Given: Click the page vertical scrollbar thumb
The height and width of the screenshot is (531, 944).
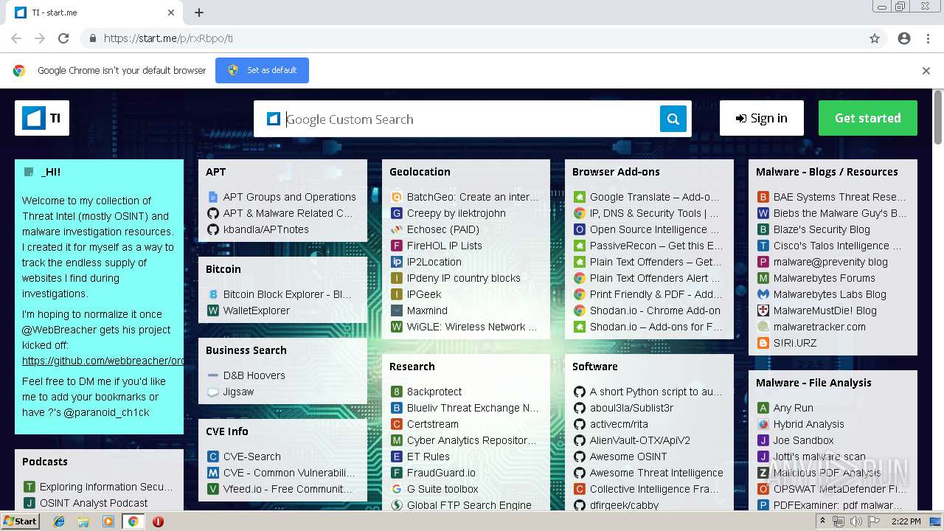Looking at the screenshot, I should tap(938, 118).
